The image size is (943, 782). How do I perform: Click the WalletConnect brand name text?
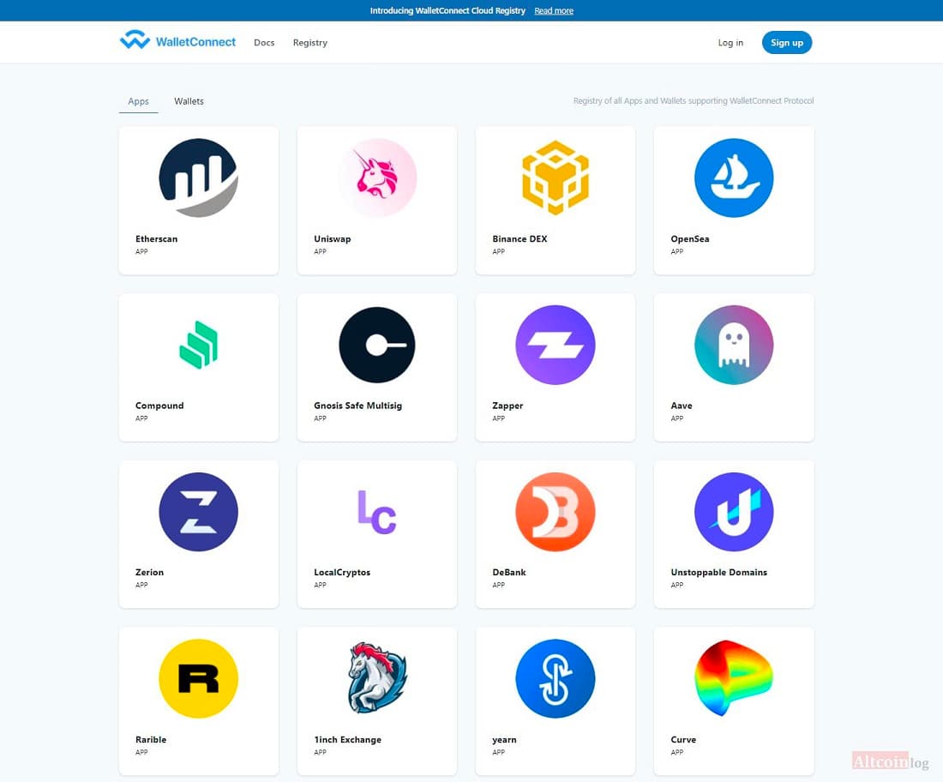coord(195,42)
